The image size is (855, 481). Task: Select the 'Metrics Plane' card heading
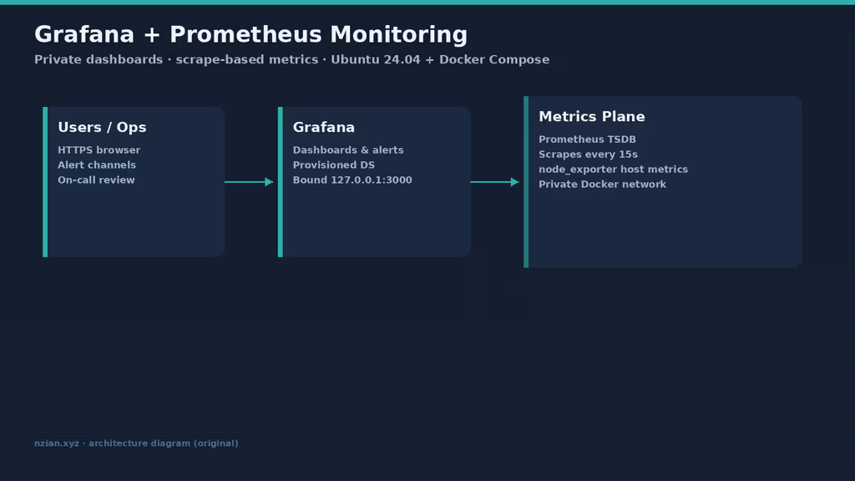point(592,117)
